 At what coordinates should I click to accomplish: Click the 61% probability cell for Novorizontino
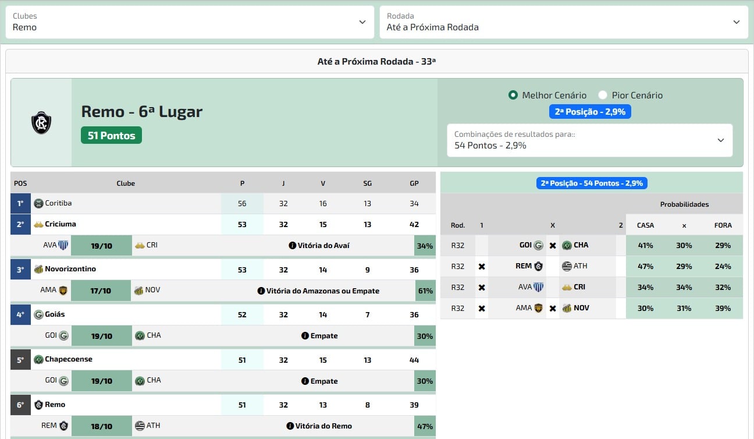425,291
